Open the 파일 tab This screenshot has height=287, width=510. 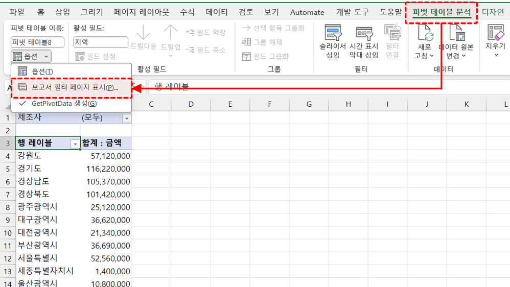point(17,12)
